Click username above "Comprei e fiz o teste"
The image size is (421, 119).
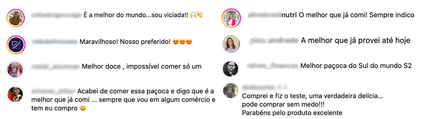tap(265, 87)
